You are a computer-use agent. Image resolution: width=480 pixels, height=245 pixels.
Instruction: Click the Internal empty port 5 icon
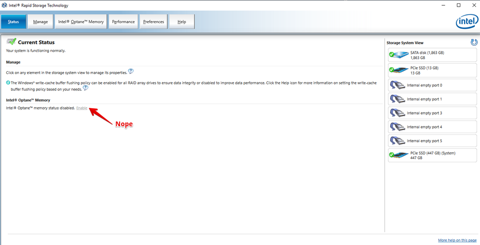pyautogui.click(x=398, y=141)
